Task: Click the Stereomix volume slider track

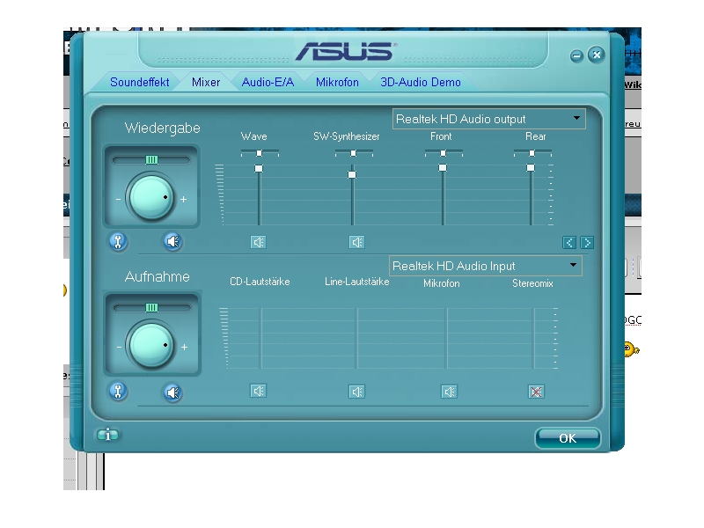Action: [x=534, y=338]
